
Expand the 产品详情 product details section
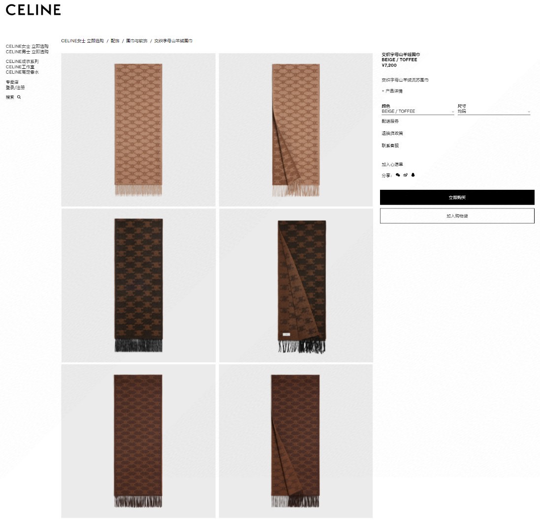tap(392, 91)
